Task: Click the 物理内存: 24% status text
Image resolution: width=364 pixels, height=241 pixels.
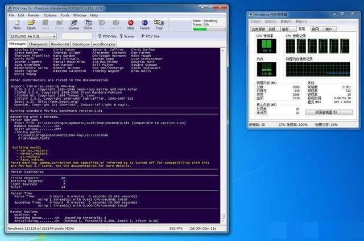Action: (x=326, y=125)
